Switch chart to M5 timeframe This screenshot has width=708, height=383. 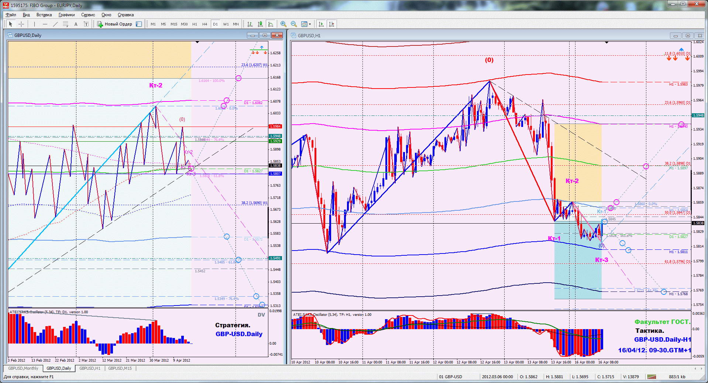coord(164,24)
